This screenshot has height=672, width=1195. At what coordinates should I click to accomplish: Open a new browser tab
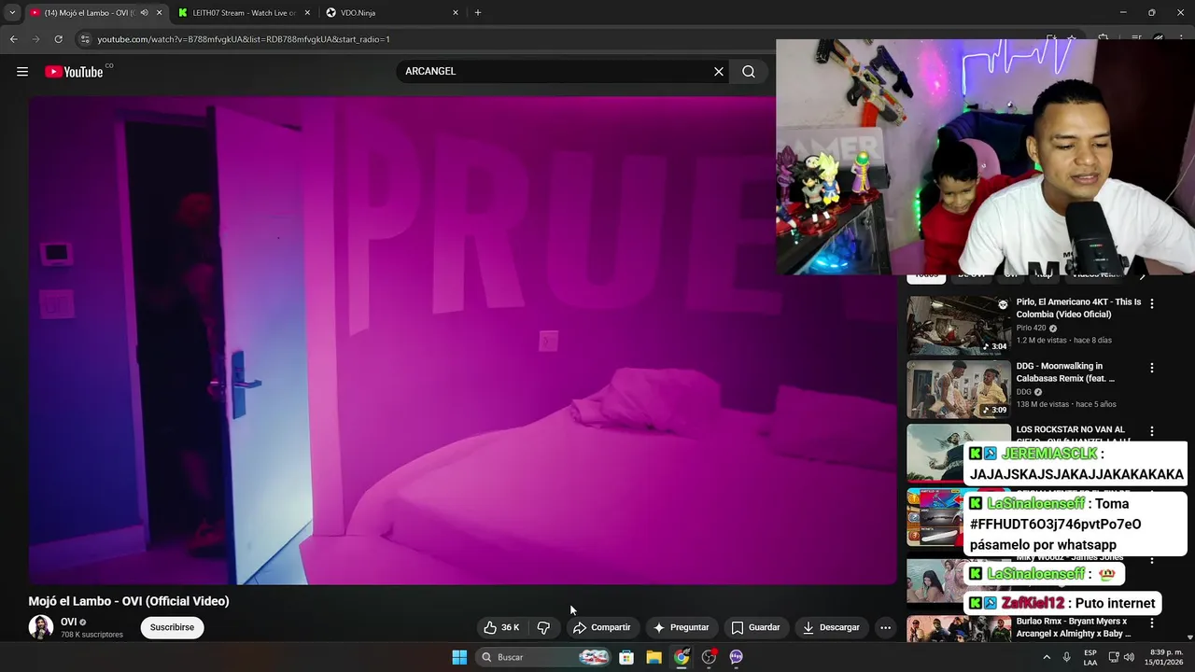(478, 13)
